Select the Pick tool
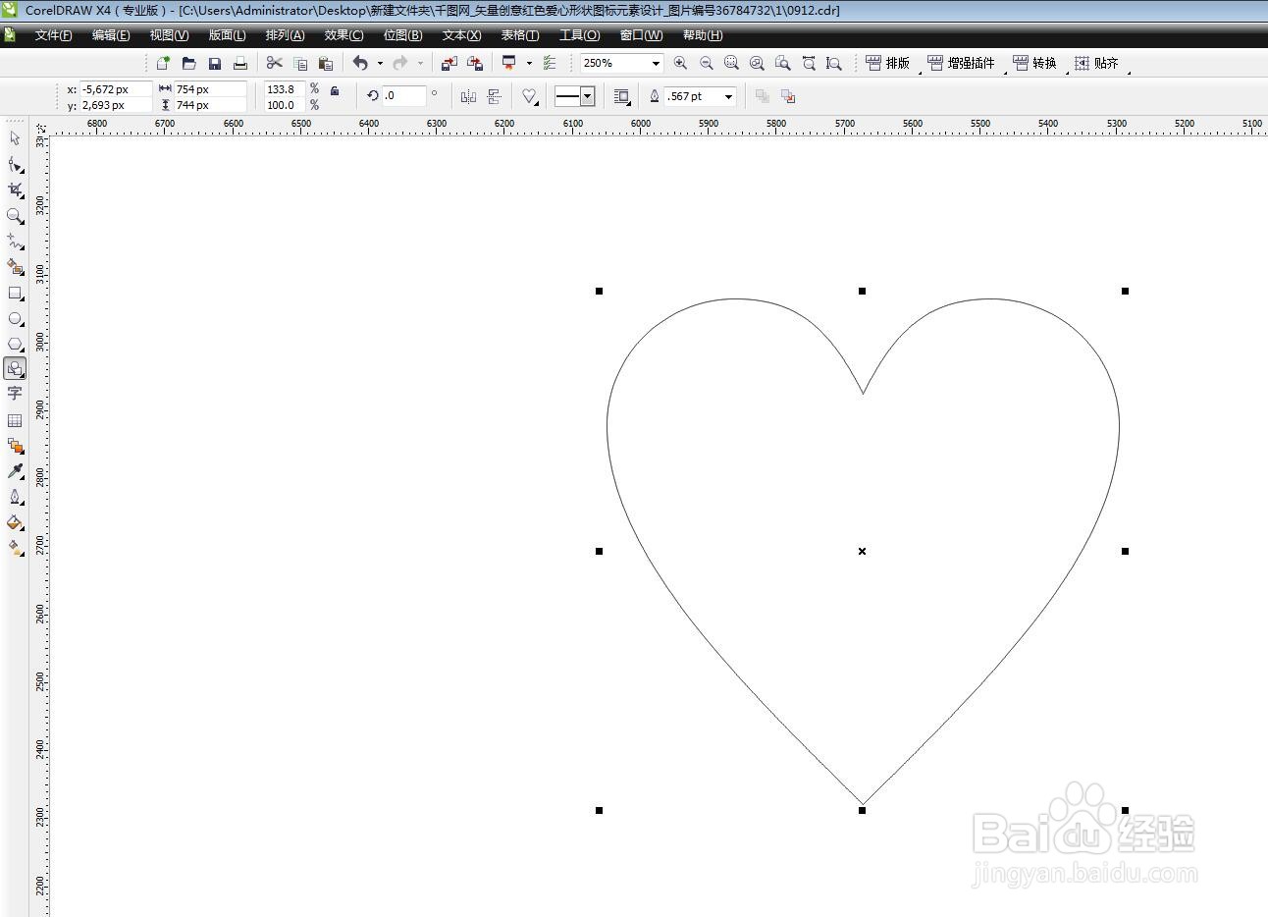The width and height of the screenshot is (1268, 917). pos(15,138)
